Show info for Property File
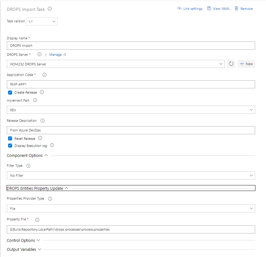266x257 pixels. click(37, 220)
